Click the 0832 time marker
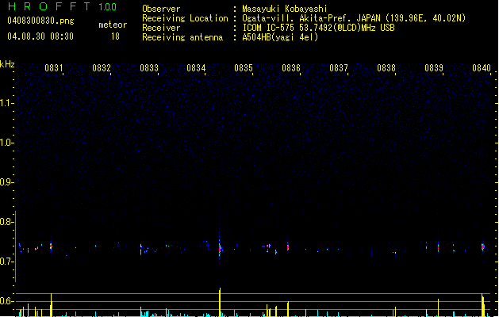Screen dimensions: 499x317 click(x=102, y=67)
